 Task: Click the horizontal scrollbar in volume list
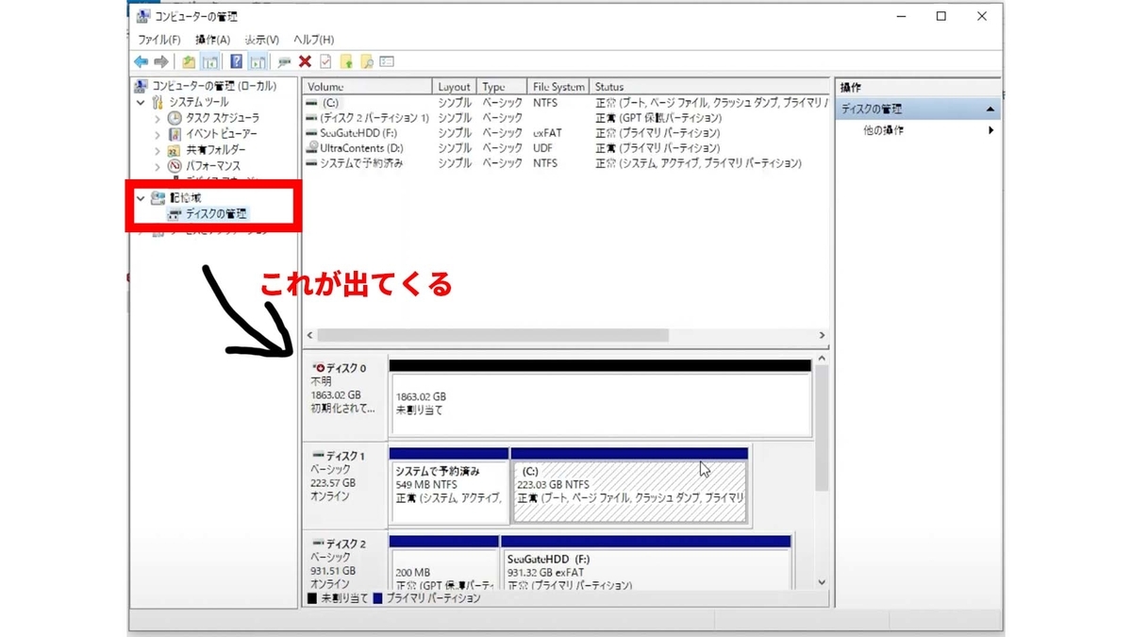click(x=493, y=335)
